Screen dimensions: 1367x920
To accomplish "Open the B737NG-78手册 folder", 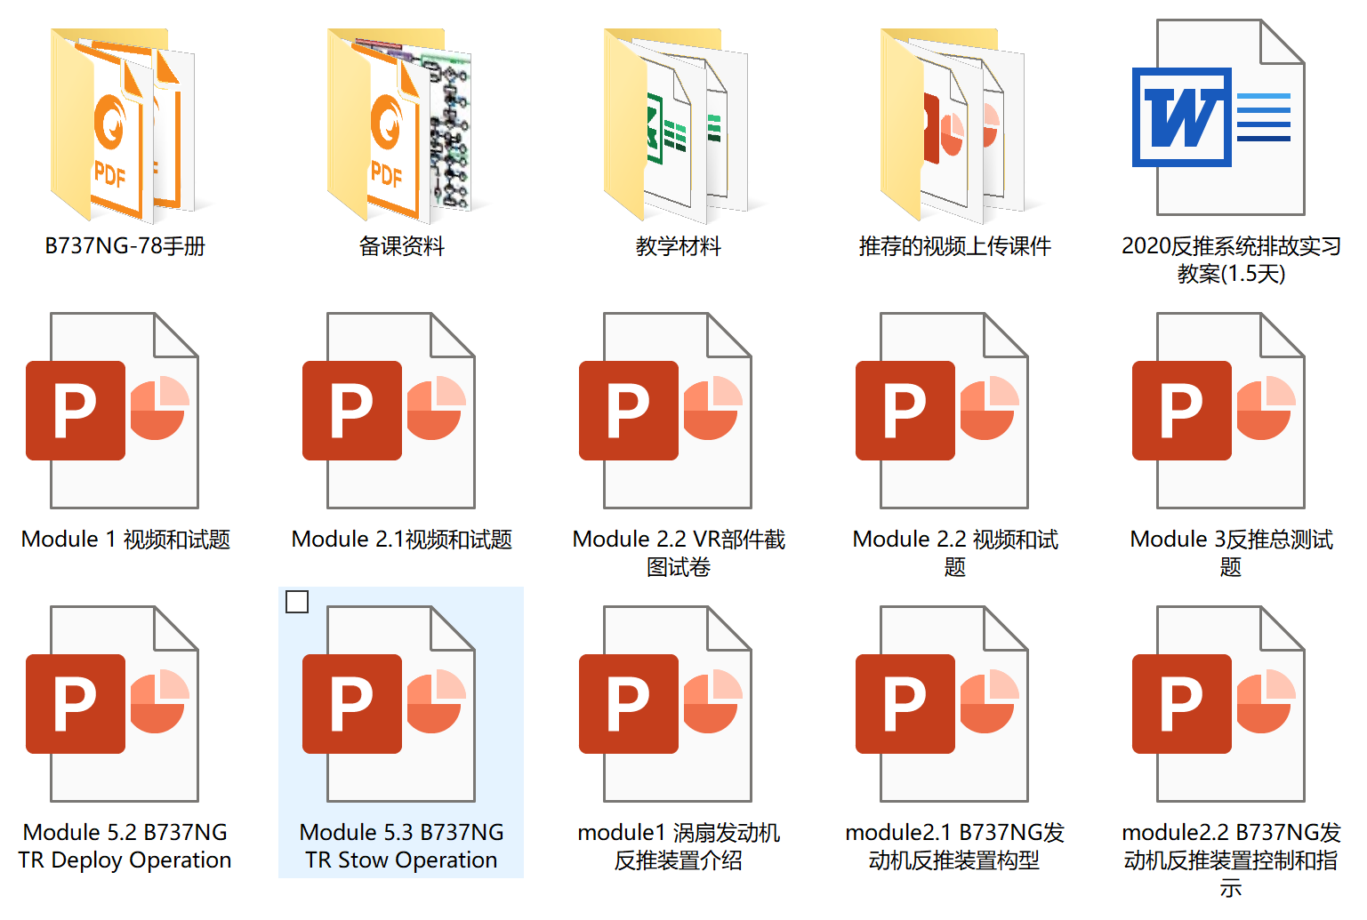I will pyautogui.click(x=124, y=124).
